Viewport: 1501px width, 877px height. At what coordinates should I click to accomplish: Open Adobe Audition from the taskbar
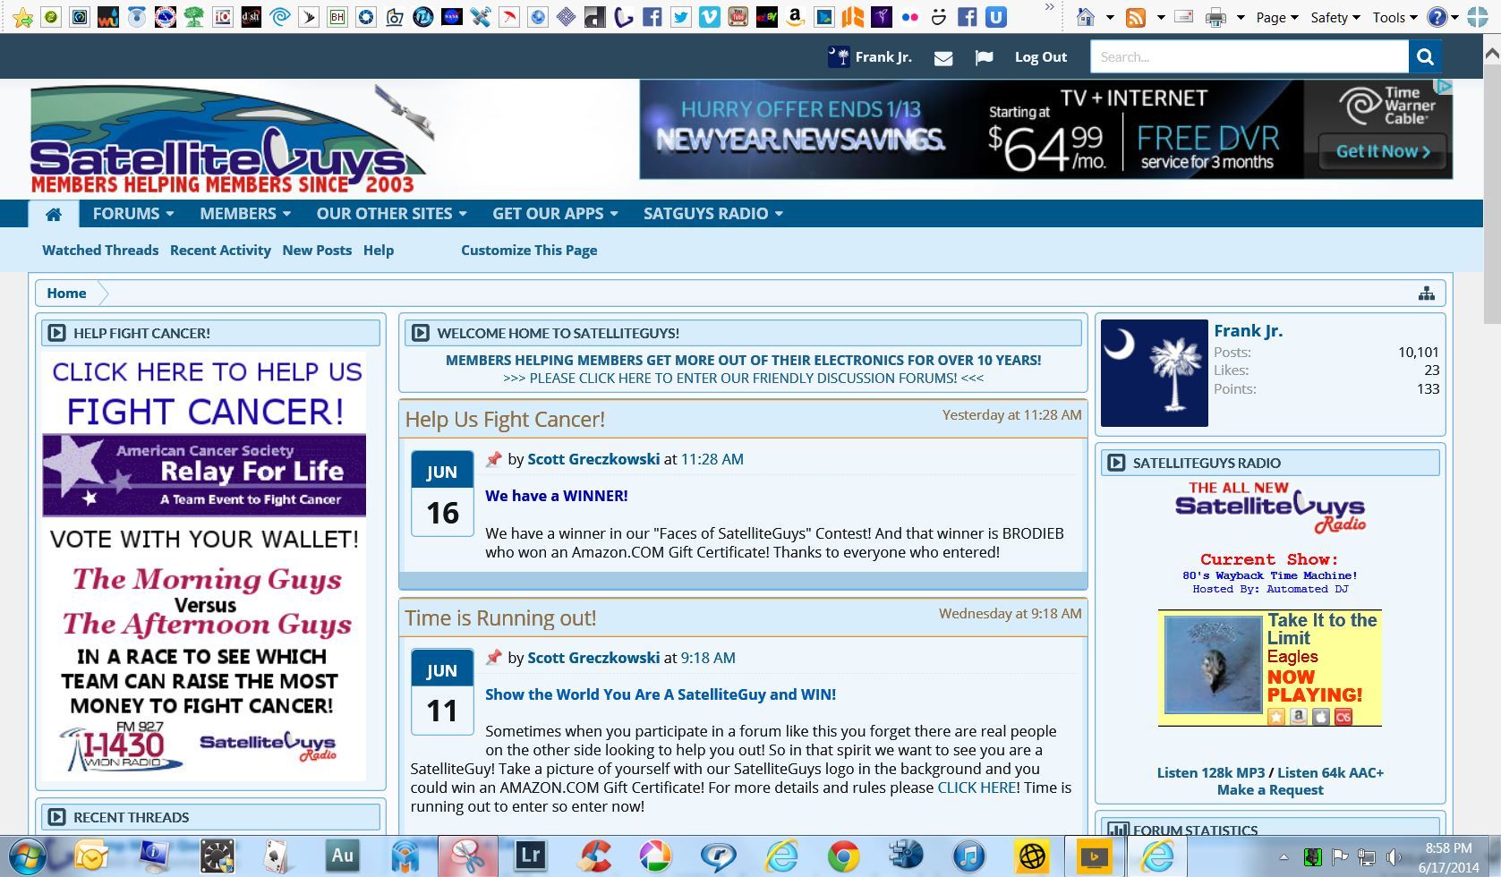point(342,856)
